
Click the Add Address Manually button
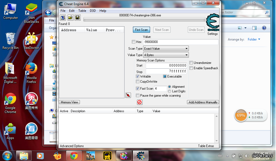203,102
